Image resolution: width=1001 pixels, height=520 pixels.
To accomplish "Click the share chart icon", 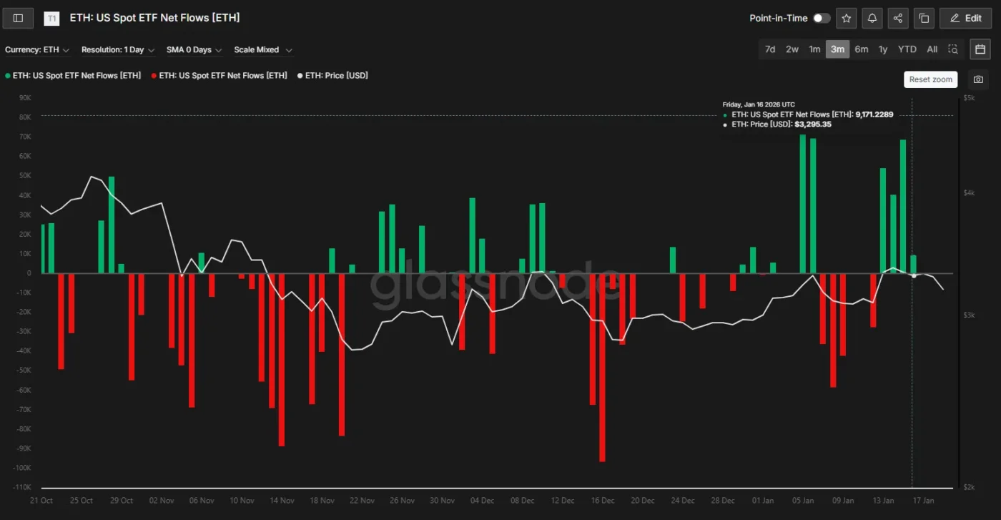I will 898,18.
